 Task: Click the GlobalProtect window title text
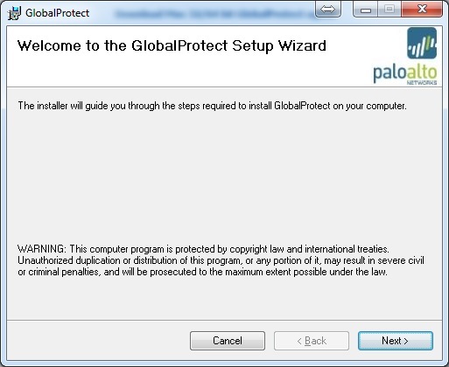click(57, 13)
